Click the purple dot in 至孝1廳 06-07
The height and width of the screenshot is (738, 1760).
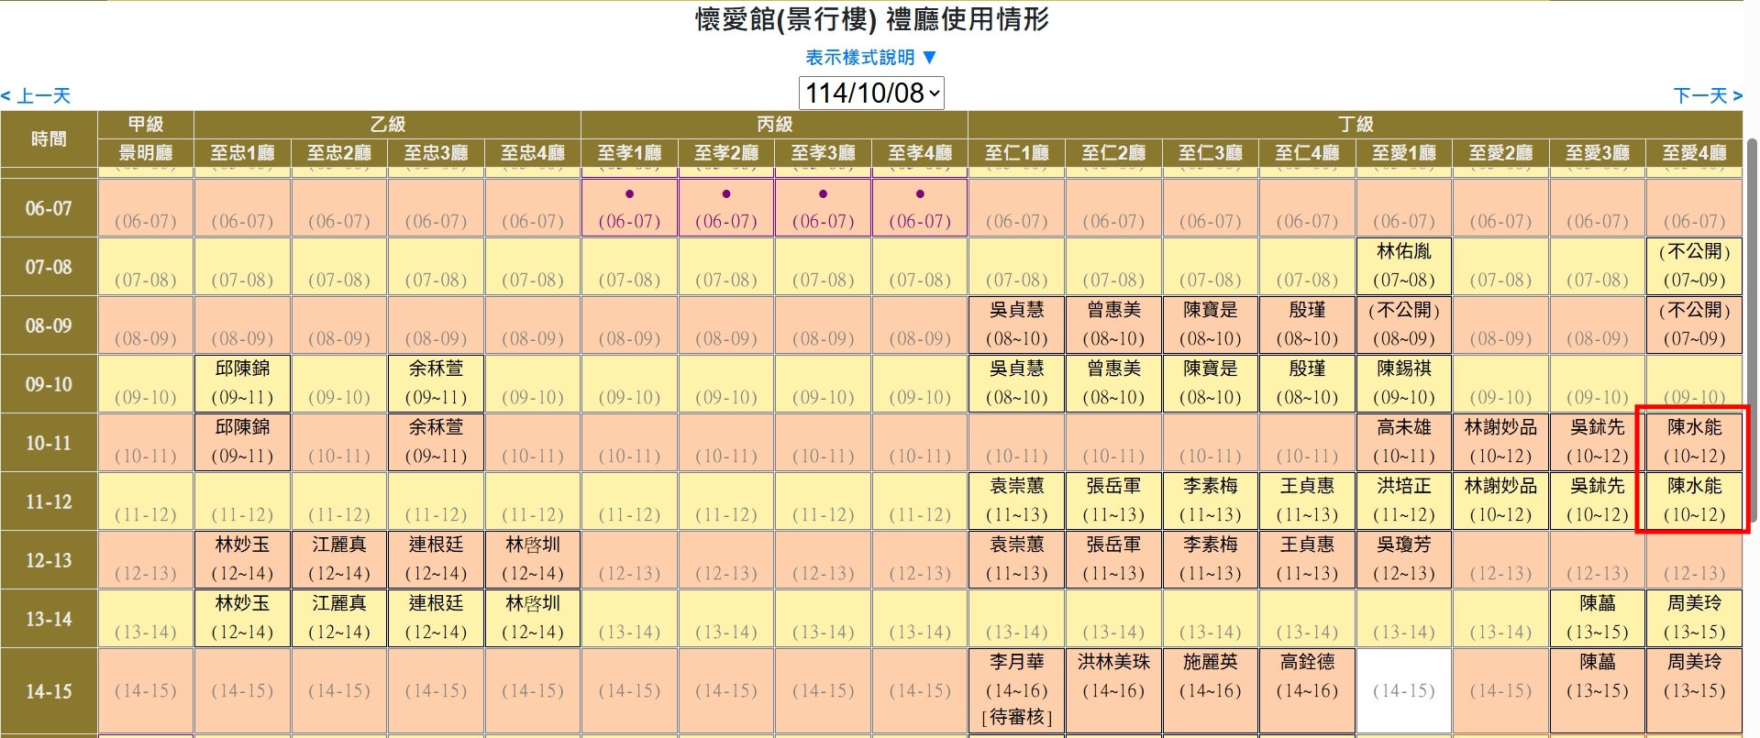[629, 194]
